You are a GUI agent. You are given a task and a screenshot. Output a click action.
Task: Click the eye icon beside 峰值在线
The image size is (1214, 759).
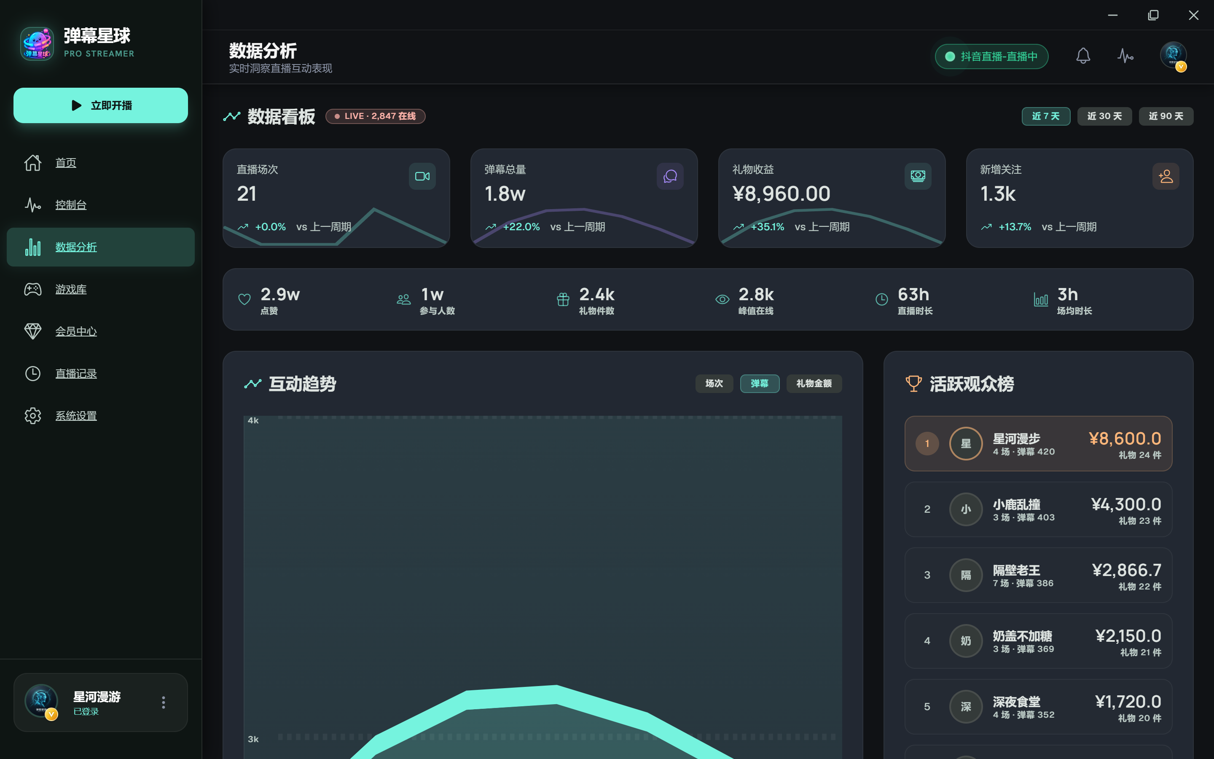click(x=722, y=300)
